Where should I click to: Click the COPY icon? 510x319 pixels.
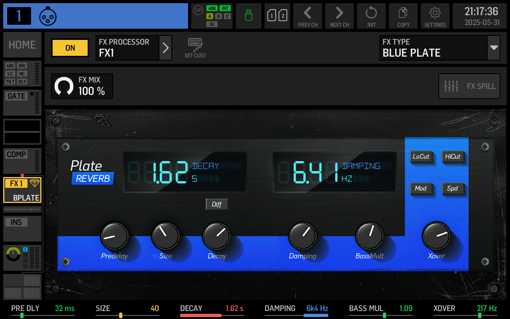point(403,16)
